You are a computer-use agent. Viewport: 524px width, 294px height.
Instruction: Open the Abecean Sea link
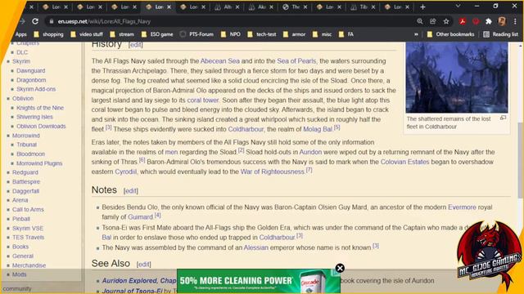point(220,61)
